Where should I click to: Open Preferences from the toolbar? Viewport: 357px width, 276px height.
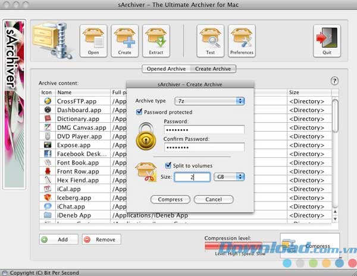point(242,40)
